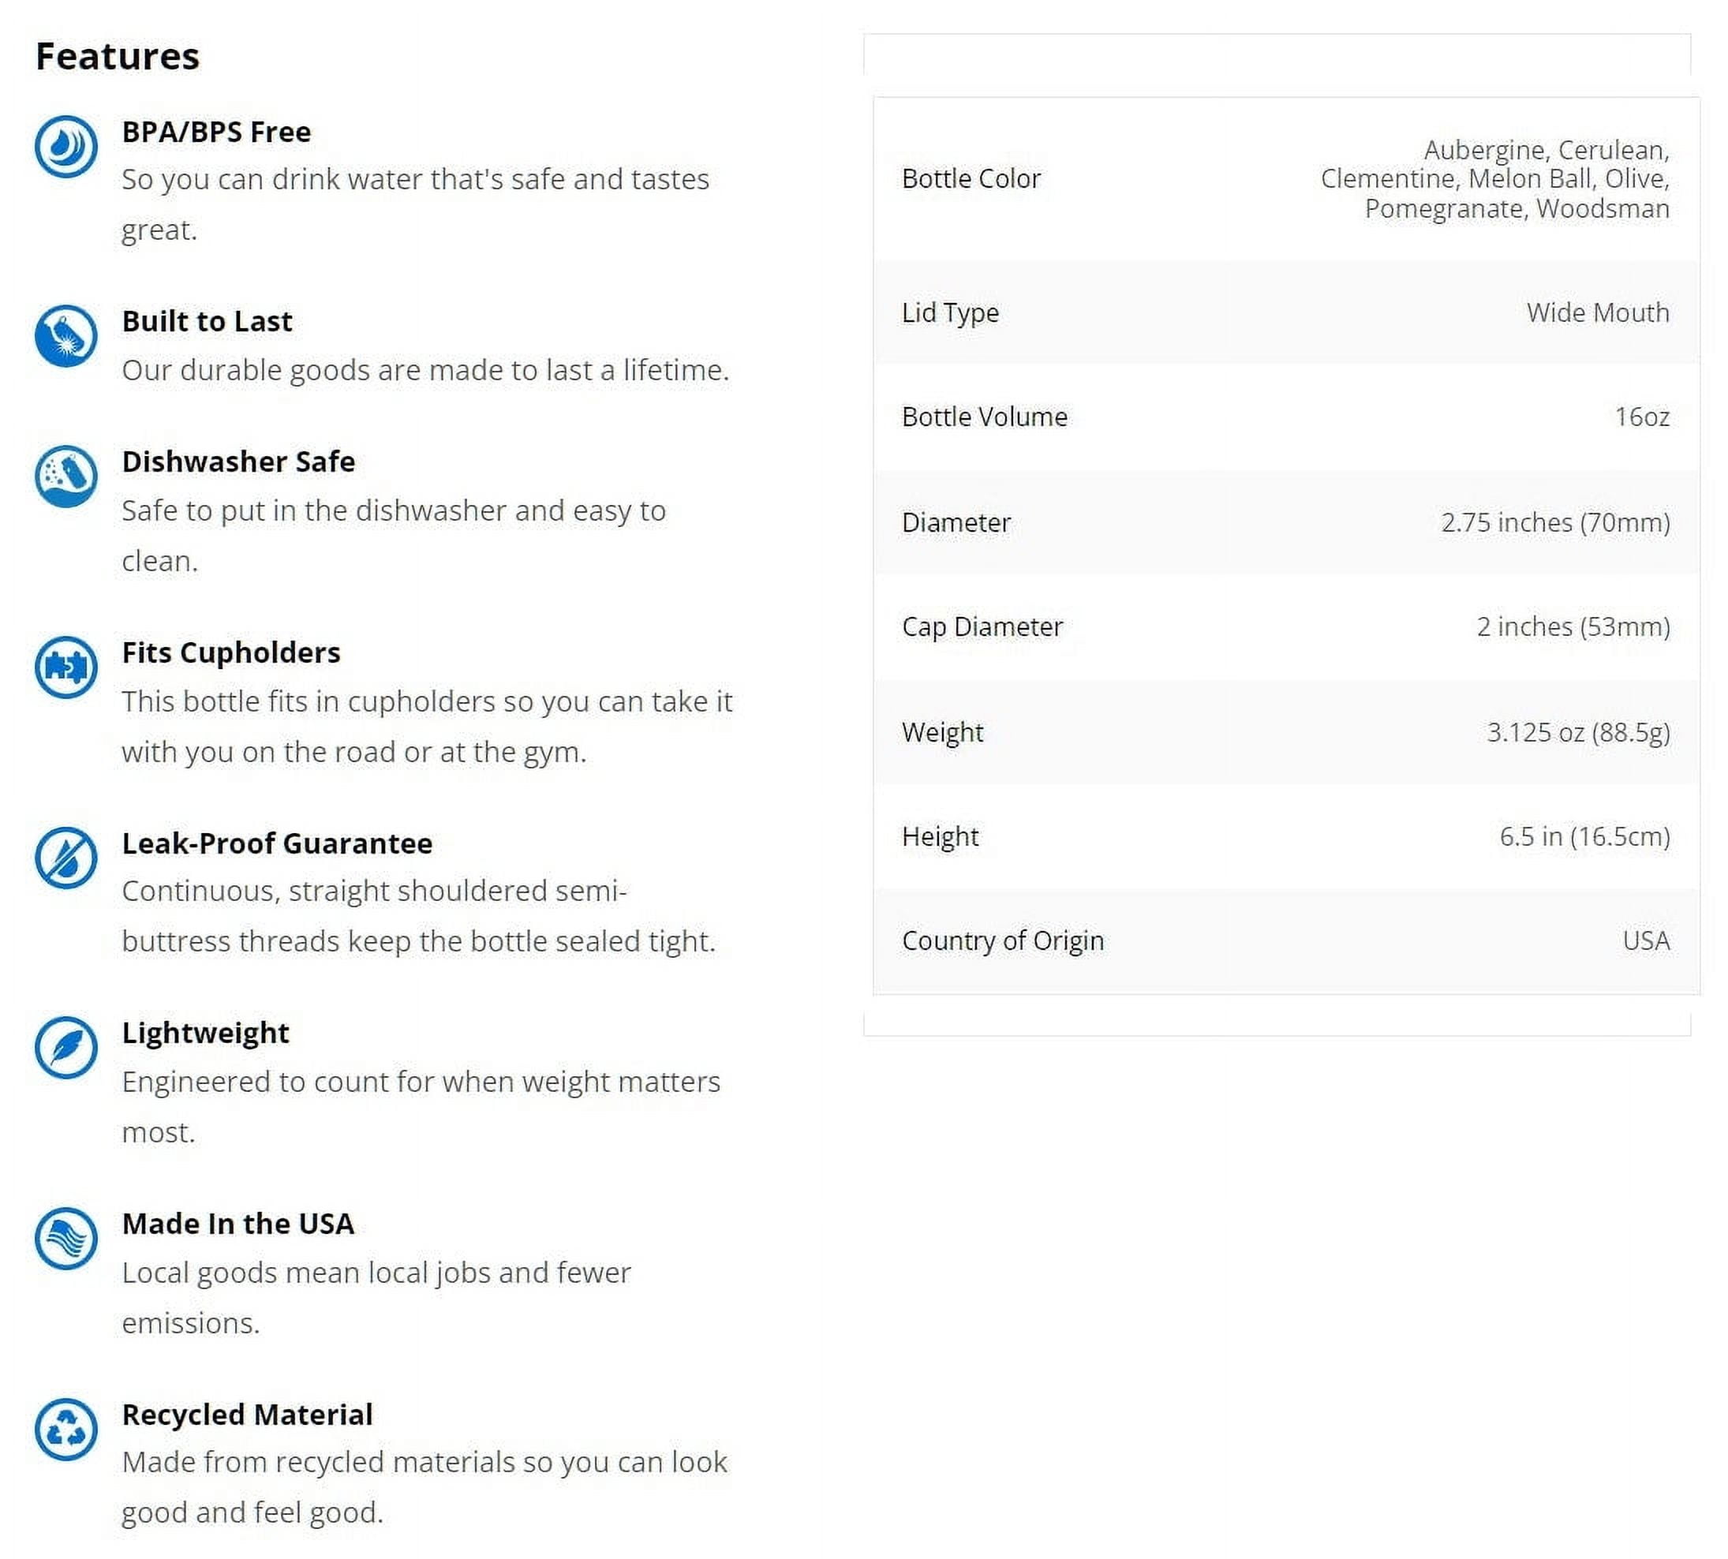Click the Wide Mouth lid type value
The image size is (1728, 1559).
tap(1598, 312)
